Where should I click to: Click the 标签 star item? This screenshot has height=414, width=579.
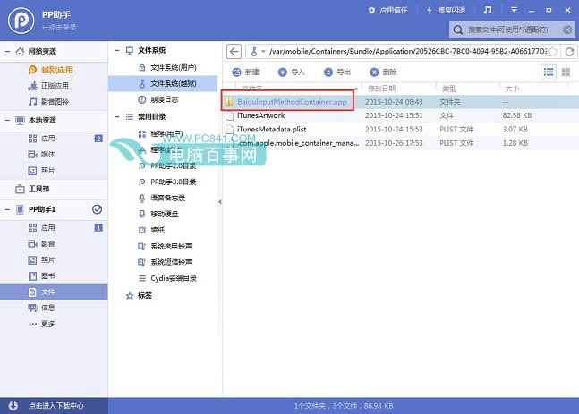139,296
